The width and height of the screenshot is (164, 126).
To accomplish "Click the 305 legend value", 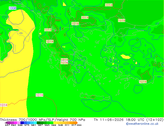I will [60, 125].
